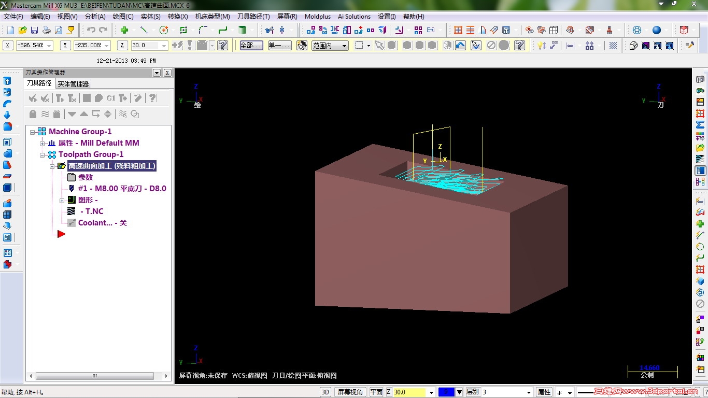The height and width of the screenshot is (398, 708).
Task: Click the 属性 attributes status bar button
Action: (544, 392)
